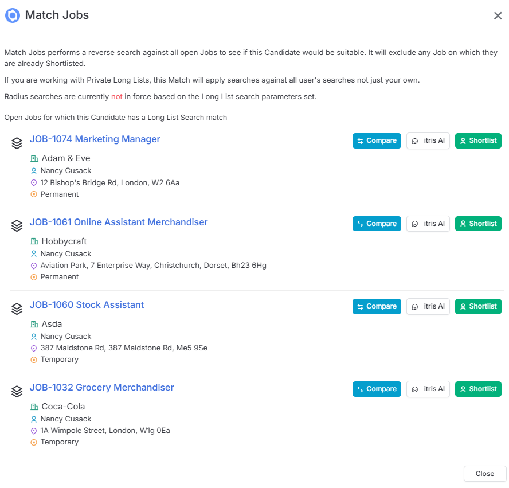
Task: Dismiss the Match Jobs dialog with the X
Action: [x=498, y=15]
